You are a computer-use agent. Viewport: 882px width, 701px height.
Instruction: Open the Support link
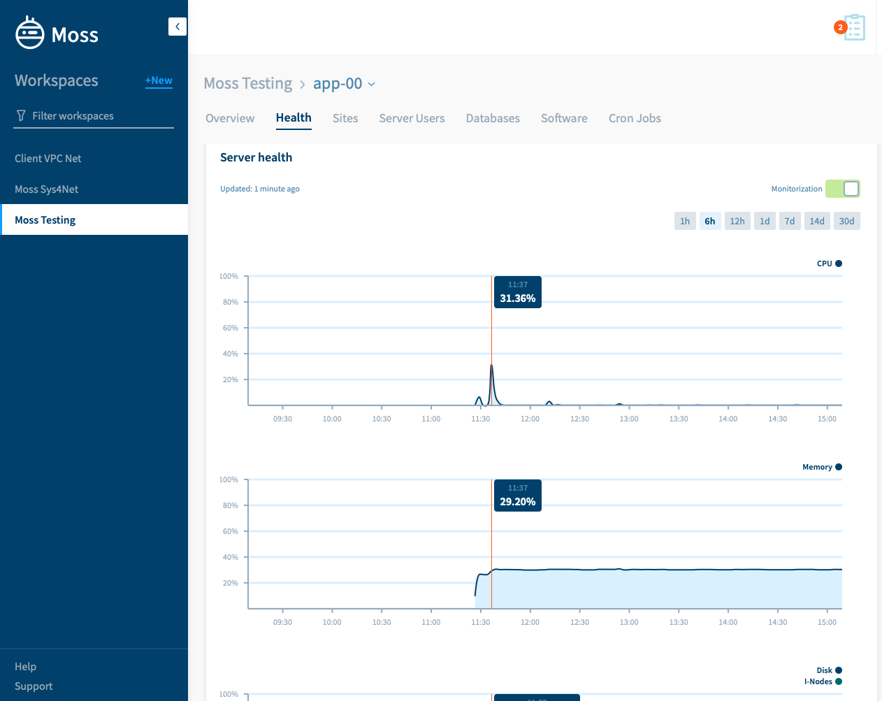click(34, 686)
